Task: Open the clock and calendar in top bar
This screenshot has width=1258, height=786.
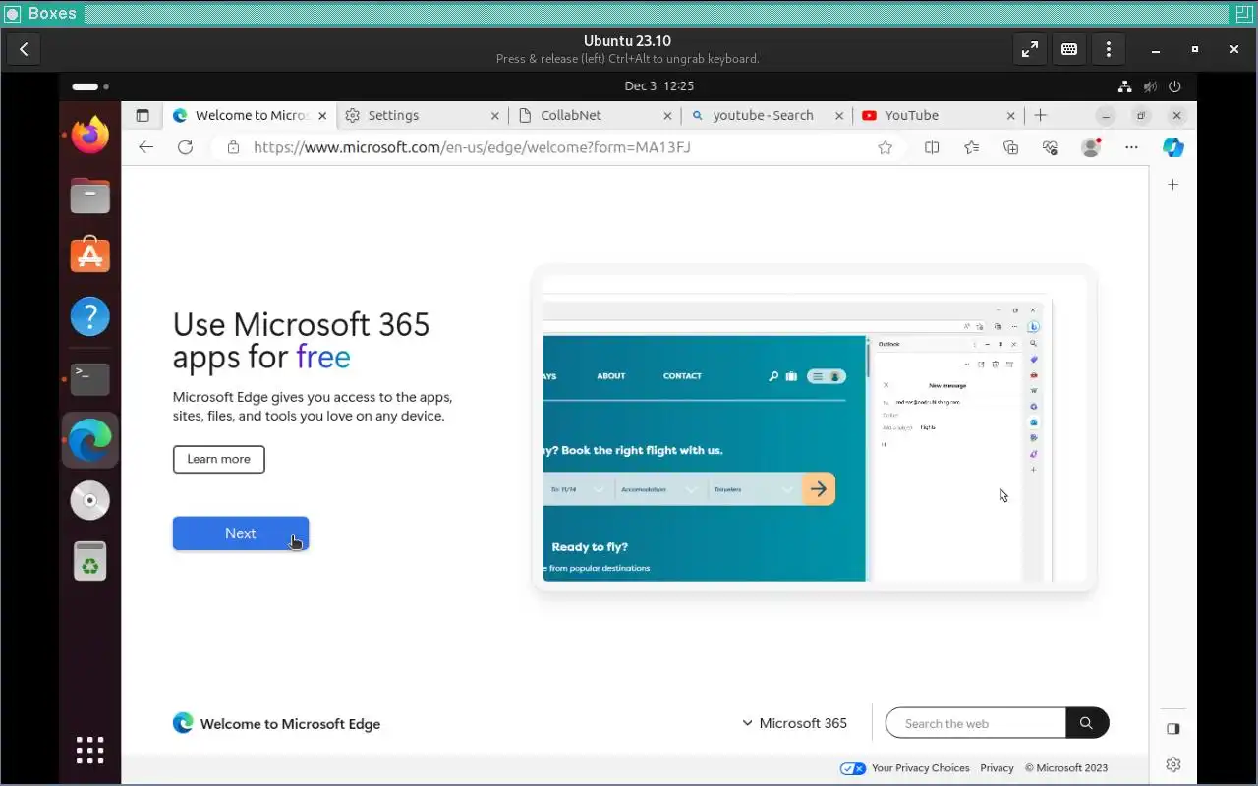Action: pos(658,86)
